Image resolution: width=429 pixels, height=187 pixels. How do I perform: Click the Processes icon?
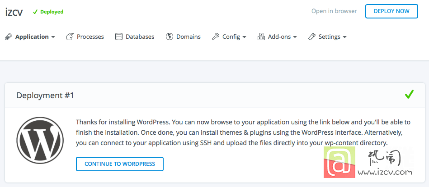(70, 36)
